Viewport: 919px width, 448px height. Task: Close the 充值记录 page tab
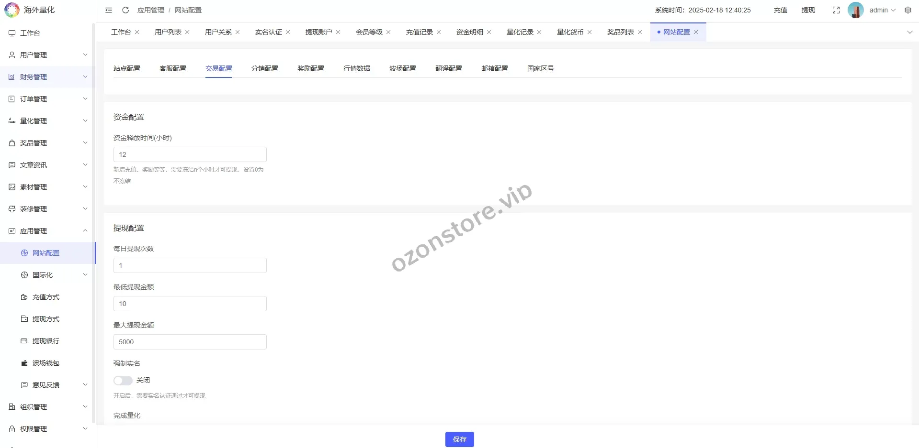[439, 32]
